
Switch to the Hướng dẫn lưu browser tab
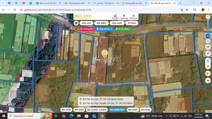tap(134, 3)
